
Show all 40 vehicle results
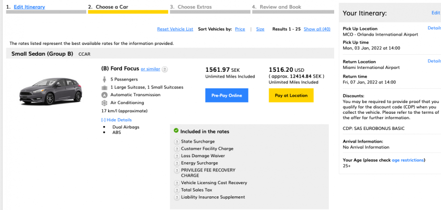[317, 29]
